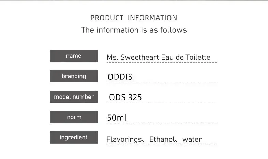The image size is (268, 159).
Task: Click "Ms." in the product name
Action: pyautogui.click(x=112, y=57)
